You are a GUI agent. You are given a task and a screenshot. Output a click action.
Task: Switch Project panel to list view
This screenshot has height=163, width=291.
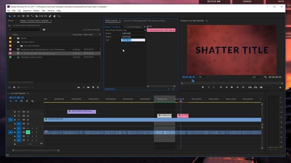tap(10, 87)
